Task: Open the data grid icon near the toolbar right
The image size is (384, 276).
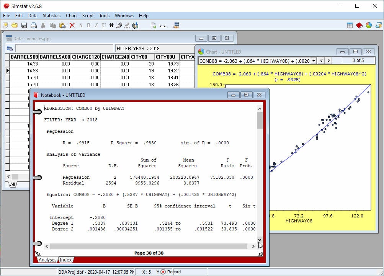Action: 350,25
